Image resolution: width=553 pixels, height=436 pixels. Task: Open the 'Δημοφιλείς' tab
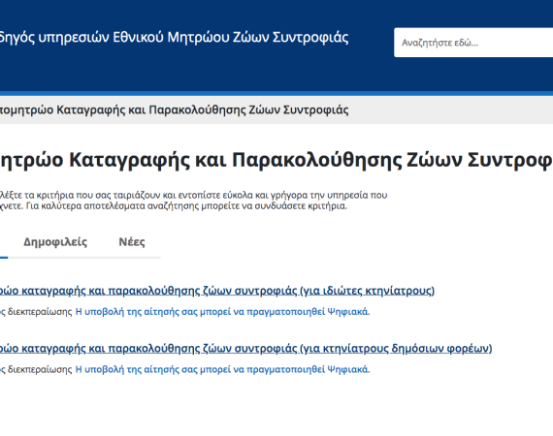[55, 242]
